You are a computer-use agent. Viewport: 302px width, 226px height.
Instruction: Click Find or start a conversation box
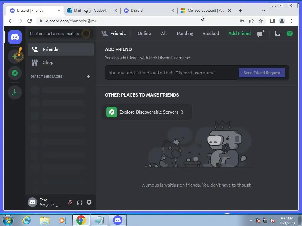tap(60, 34)
